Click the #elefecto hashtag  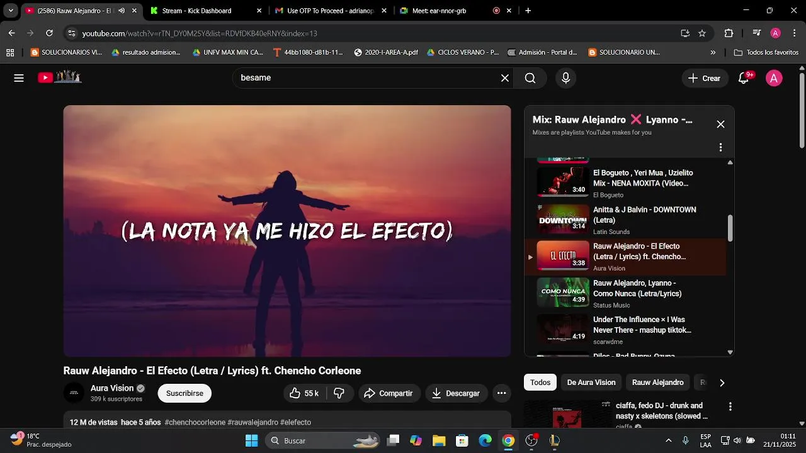point(295,422)
